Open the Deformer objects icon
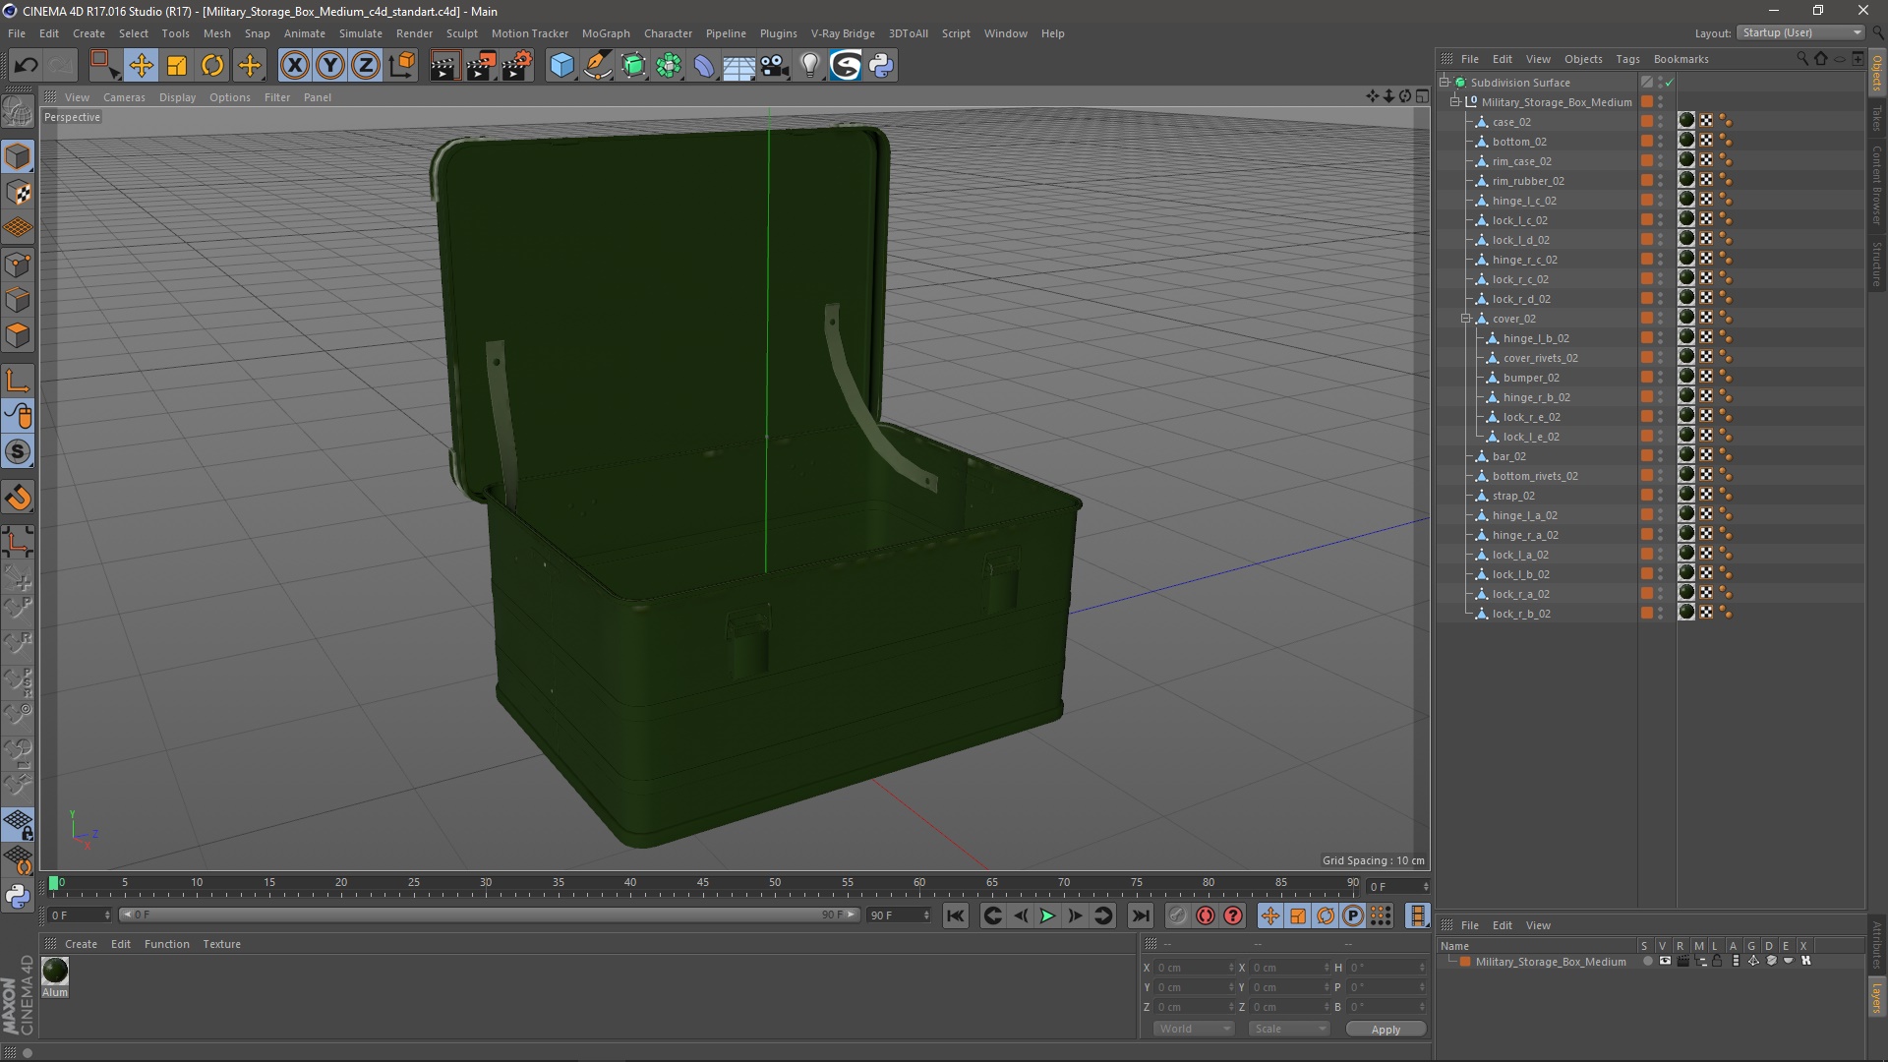This screenshot has width=1888, height=1062. pyautogui.click(x=704, y=66)
